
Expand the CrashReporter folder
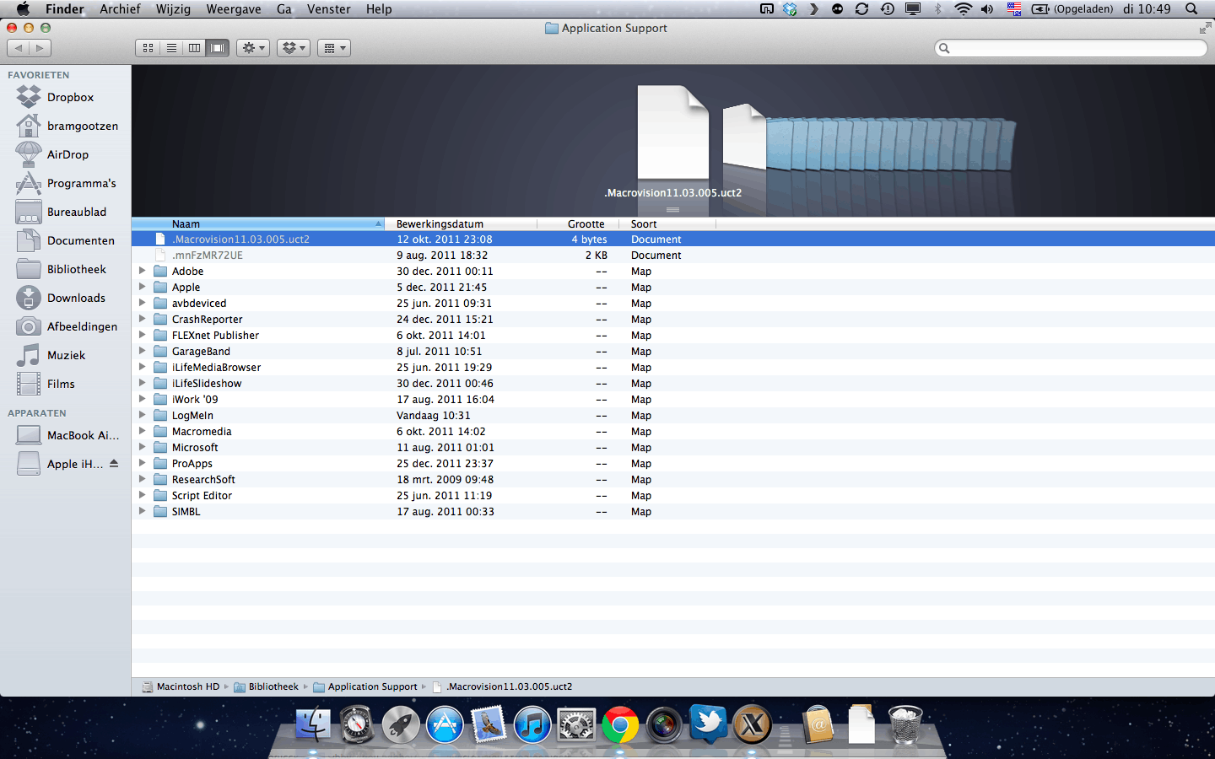[x=143, y=319]
